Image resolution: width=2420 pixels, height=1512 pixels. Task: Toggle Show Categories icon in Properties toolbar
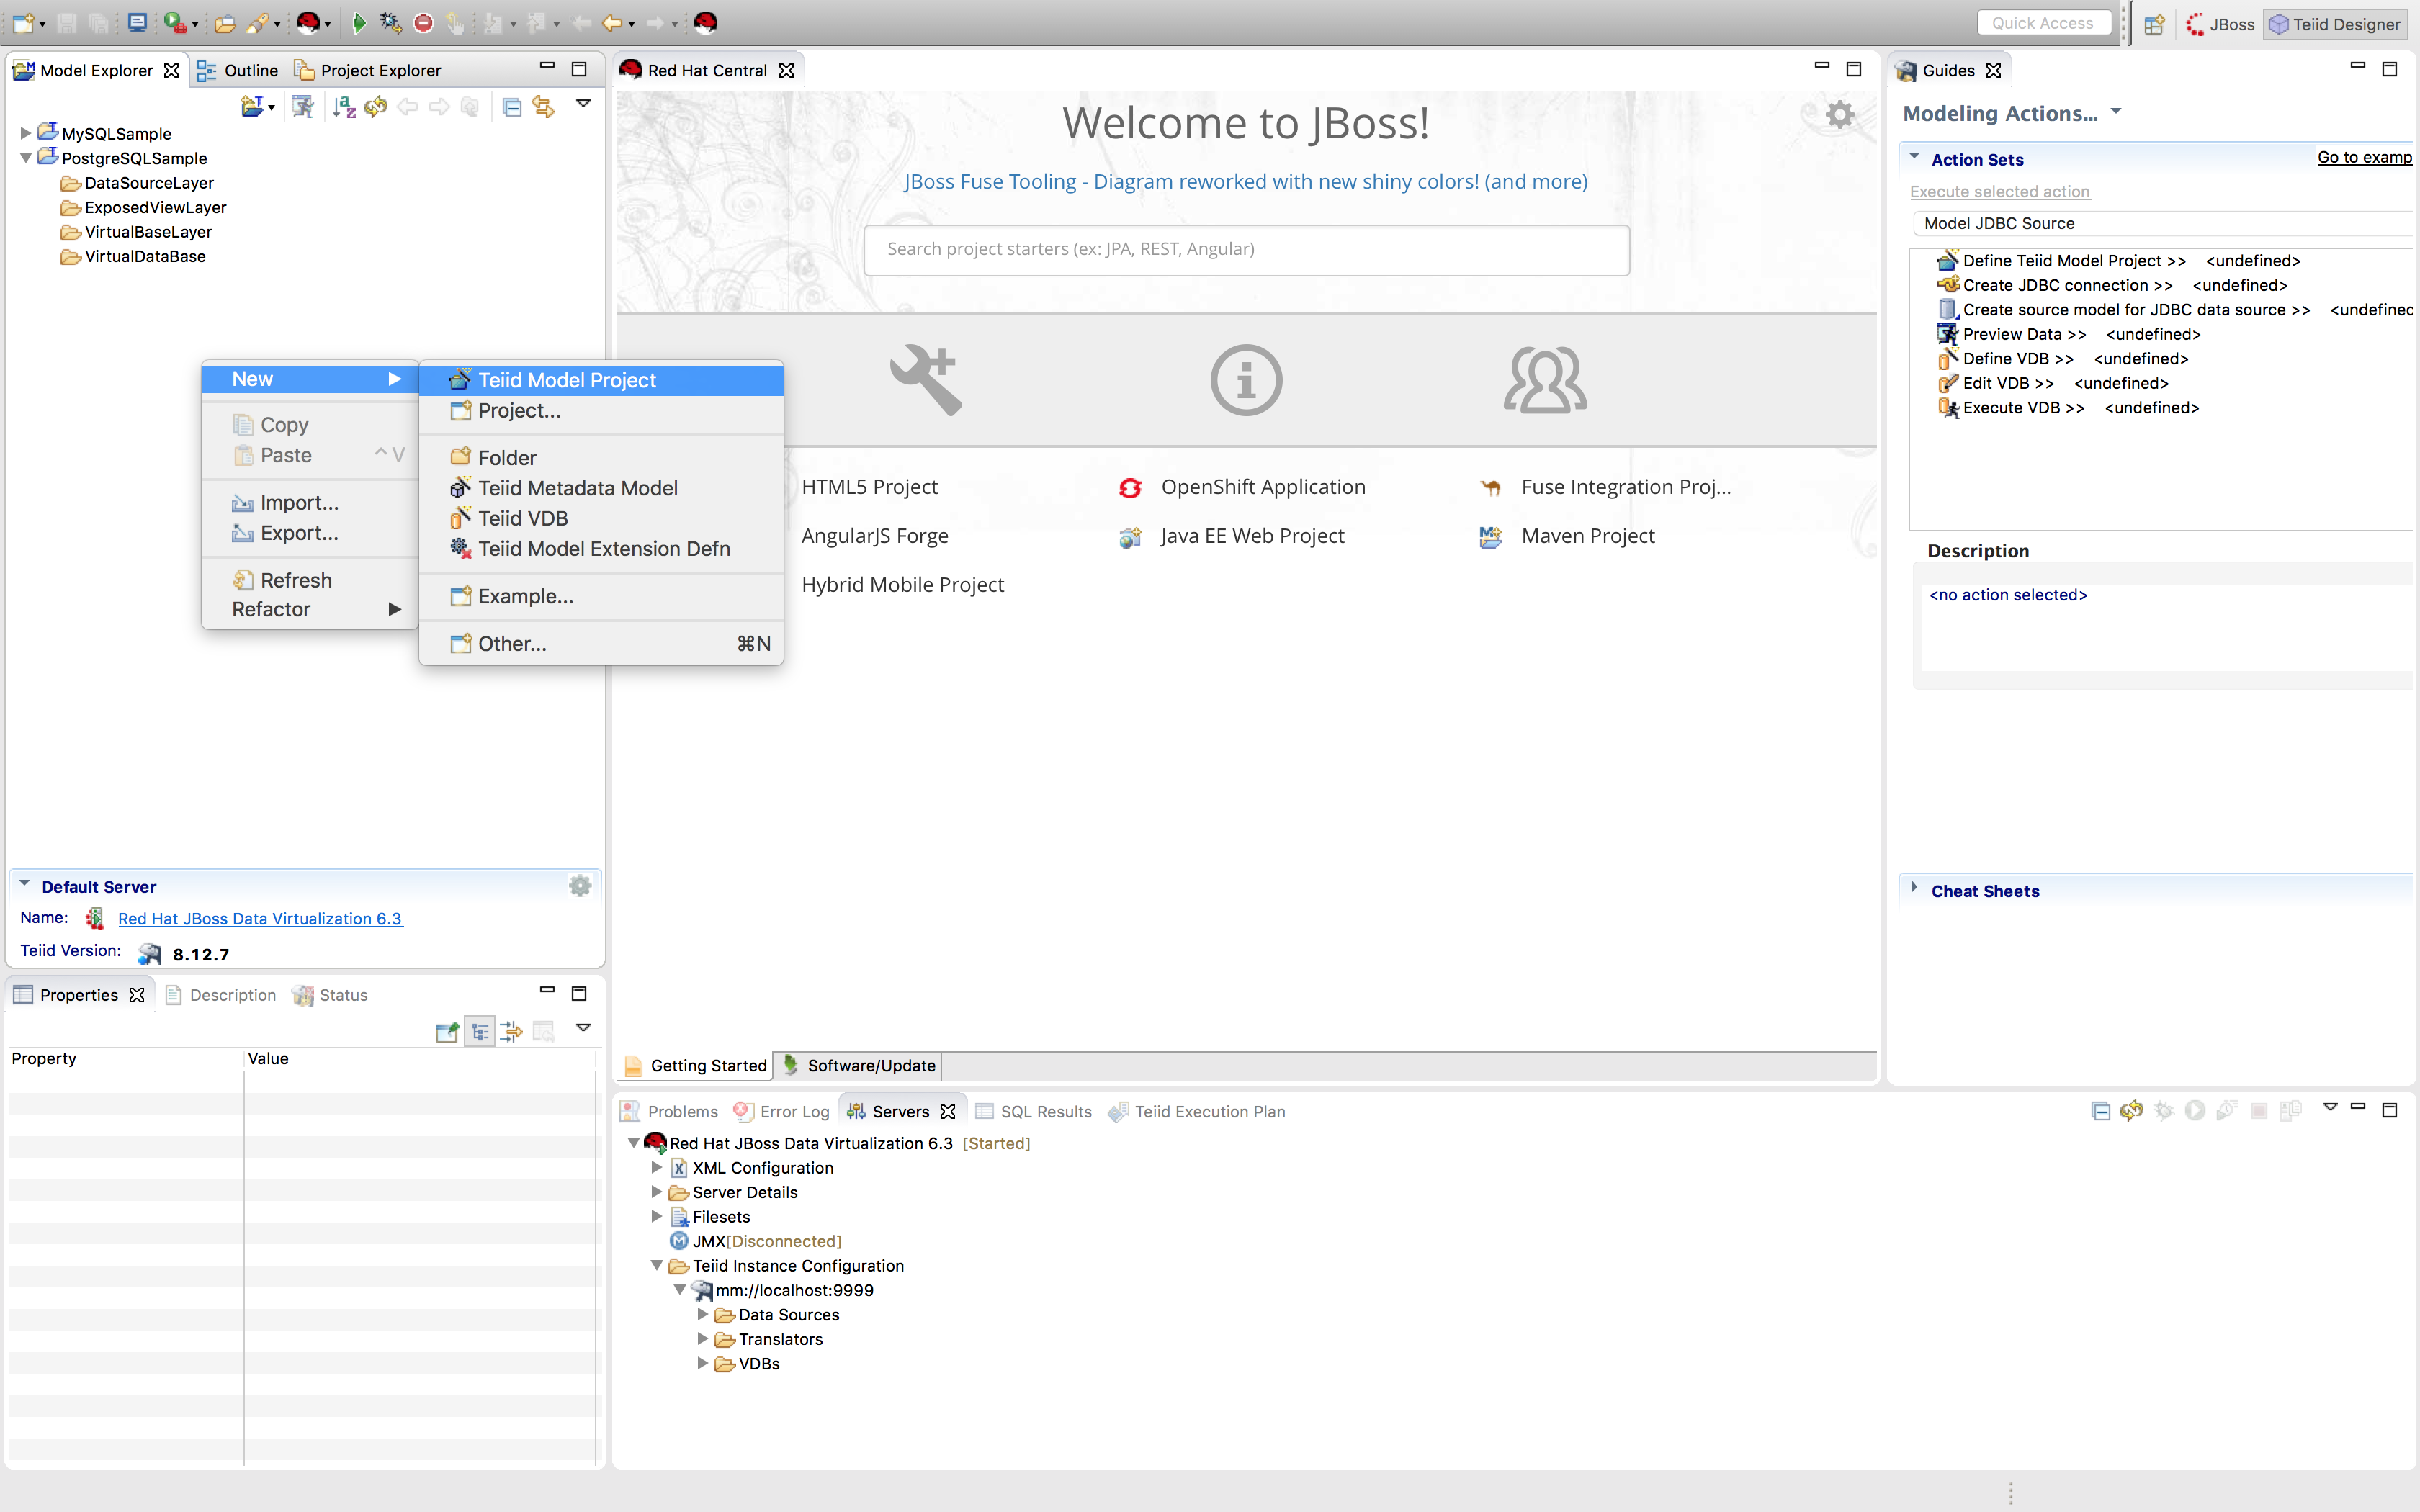tap(480, 1031)
